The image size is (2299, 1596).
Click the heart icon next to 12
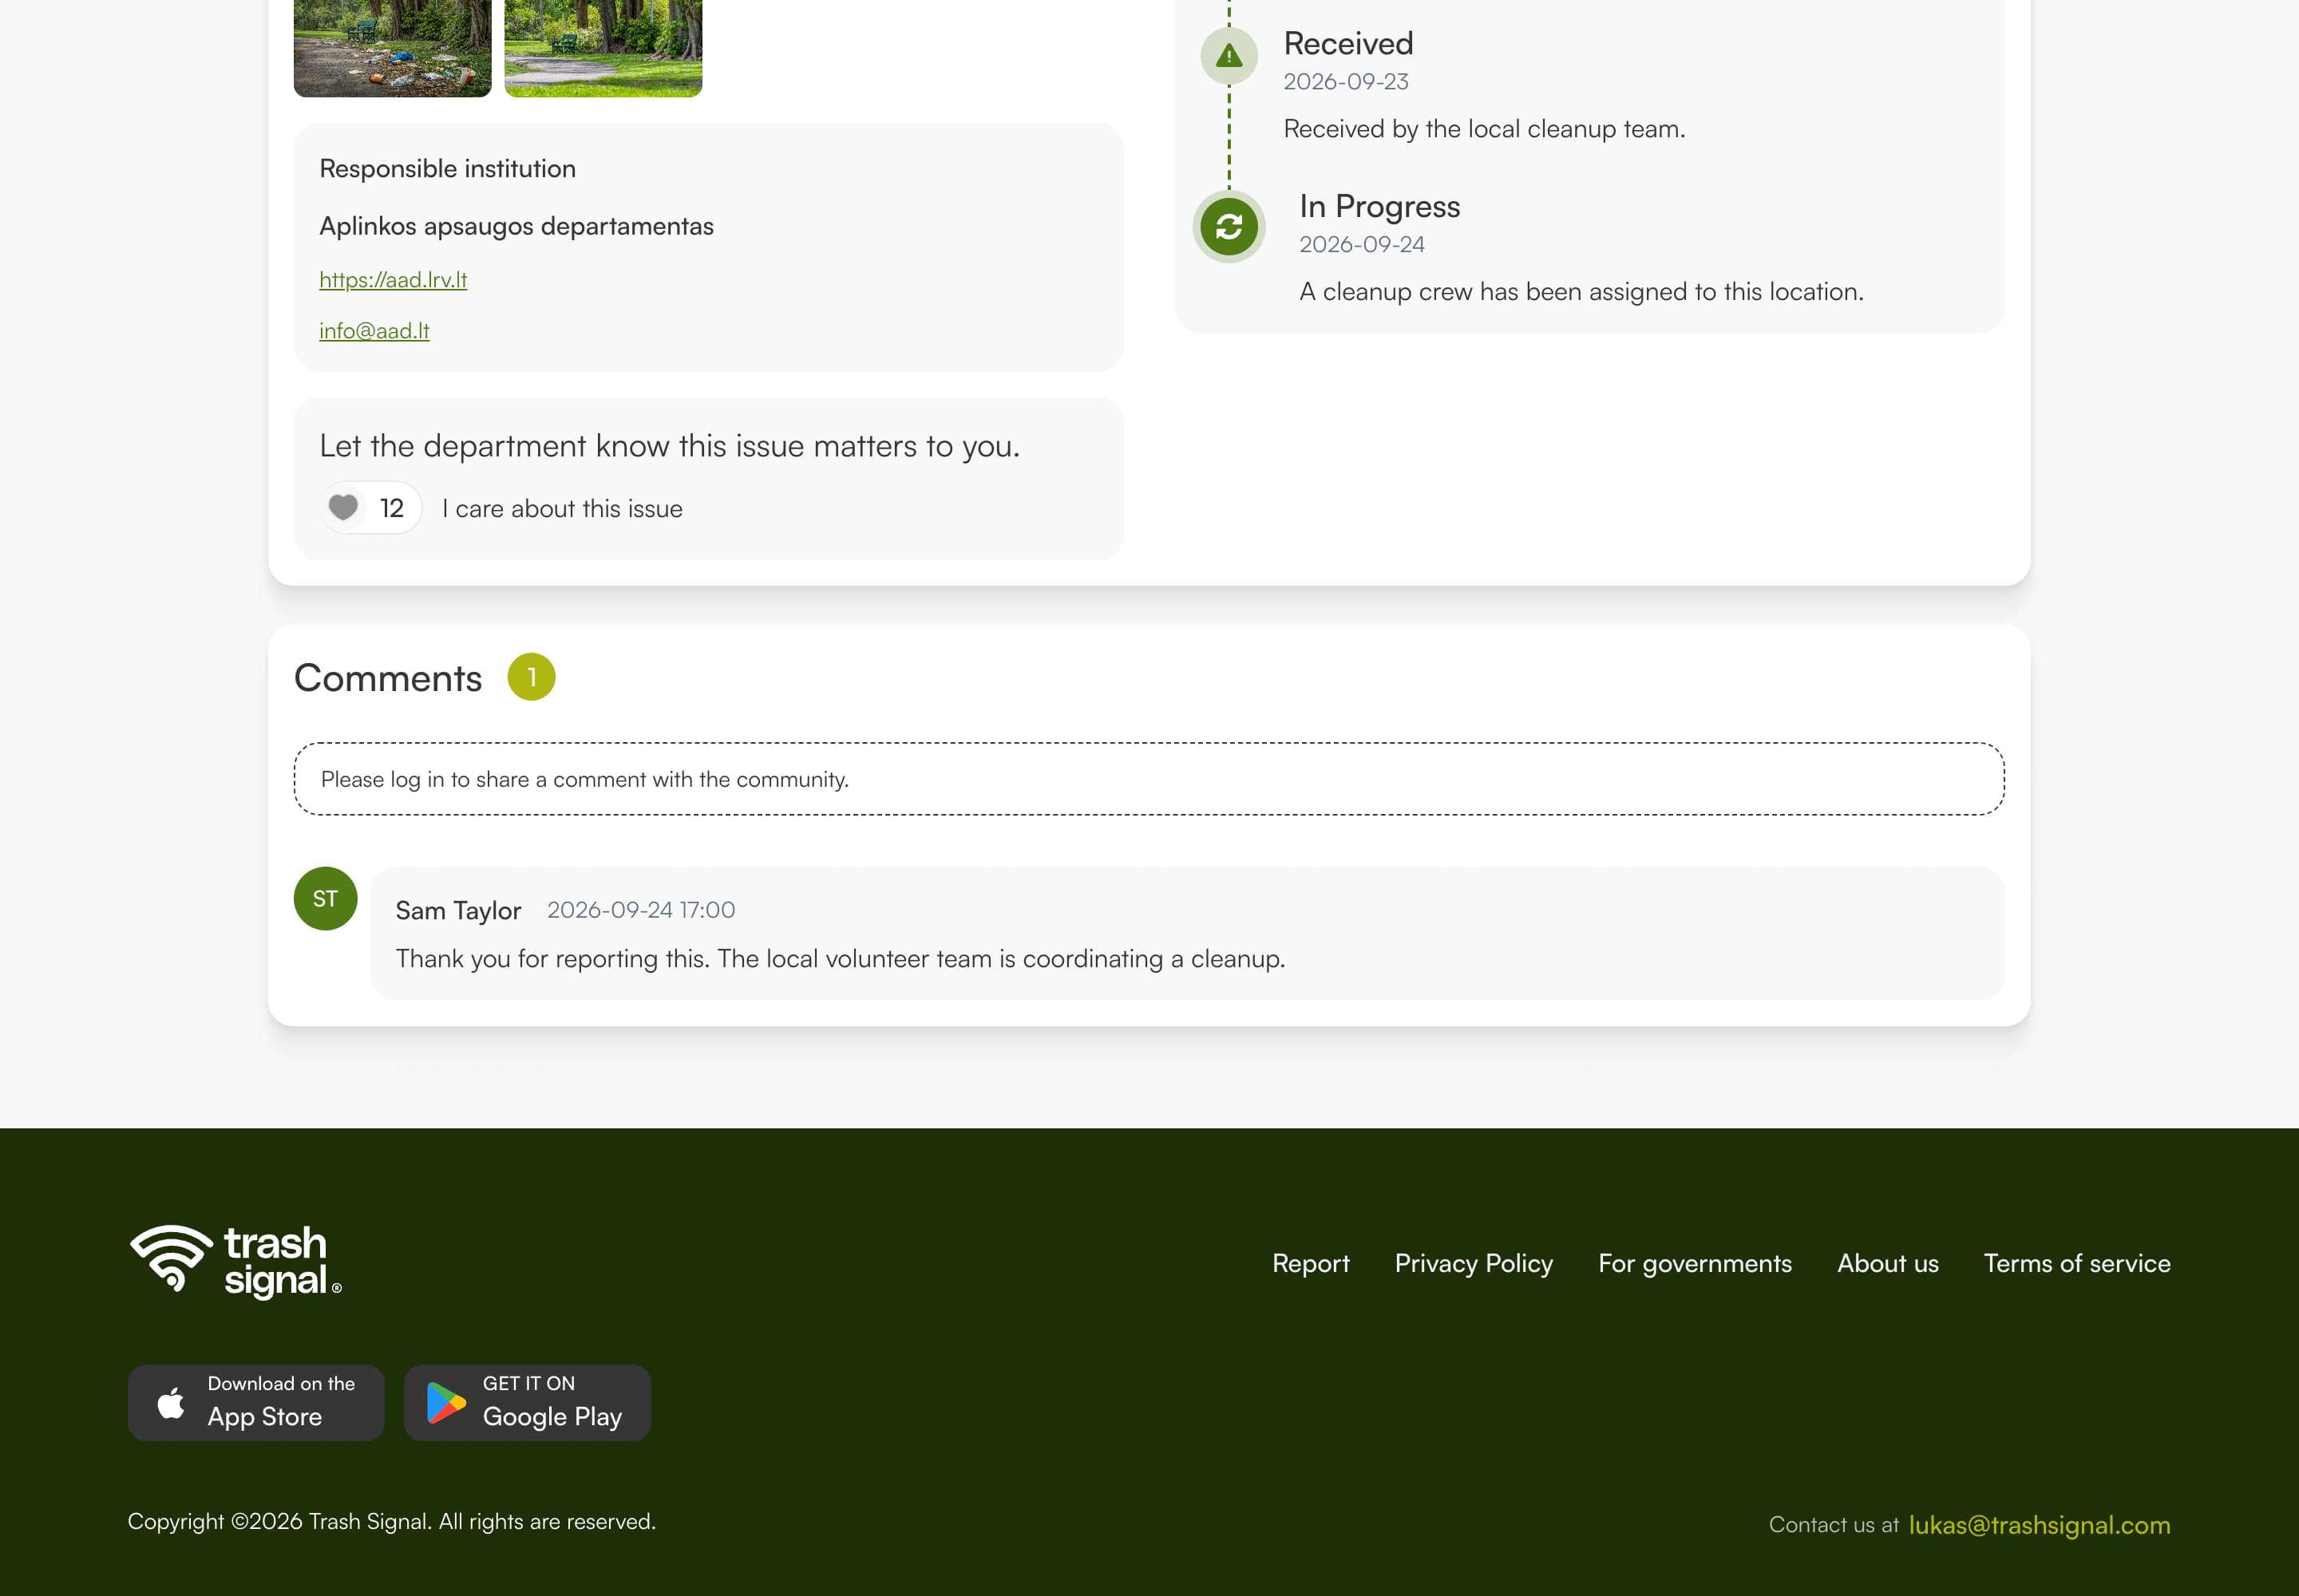click(343, 508)
